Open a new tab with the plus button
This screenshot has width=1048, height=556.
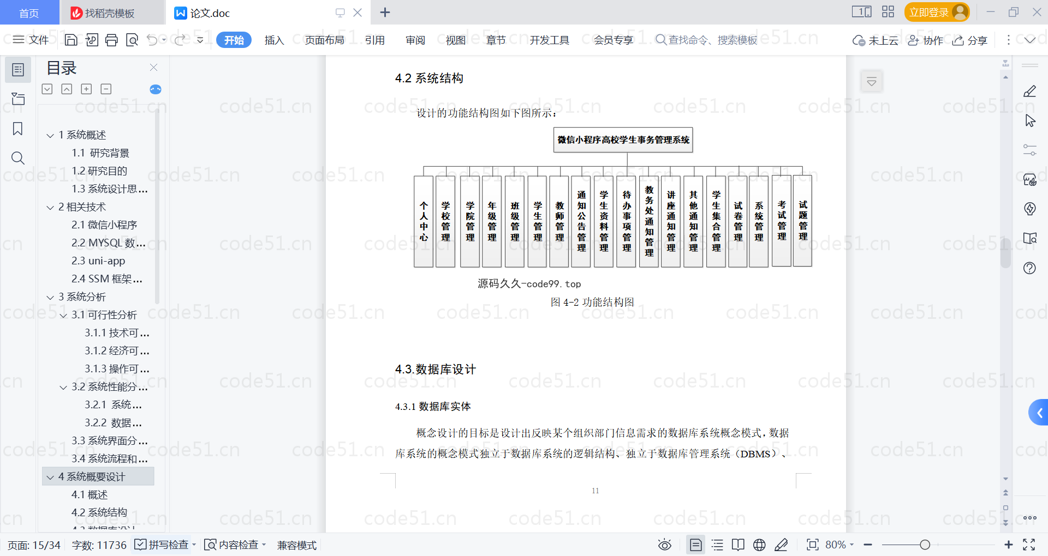(385, 12)
